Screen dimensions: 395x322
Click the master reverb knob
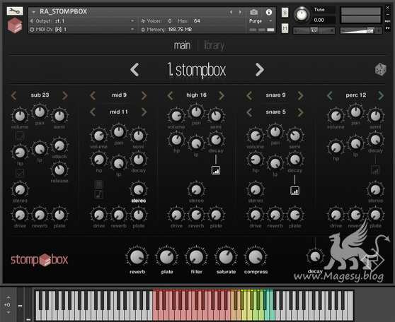[x=137, y=257]
